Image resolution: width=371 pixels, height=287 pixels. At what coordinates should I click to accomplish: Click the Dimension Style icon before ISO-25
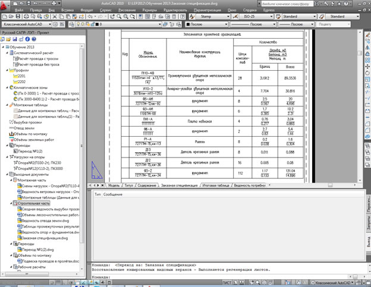pyautogui.click(x=235, y=17)
